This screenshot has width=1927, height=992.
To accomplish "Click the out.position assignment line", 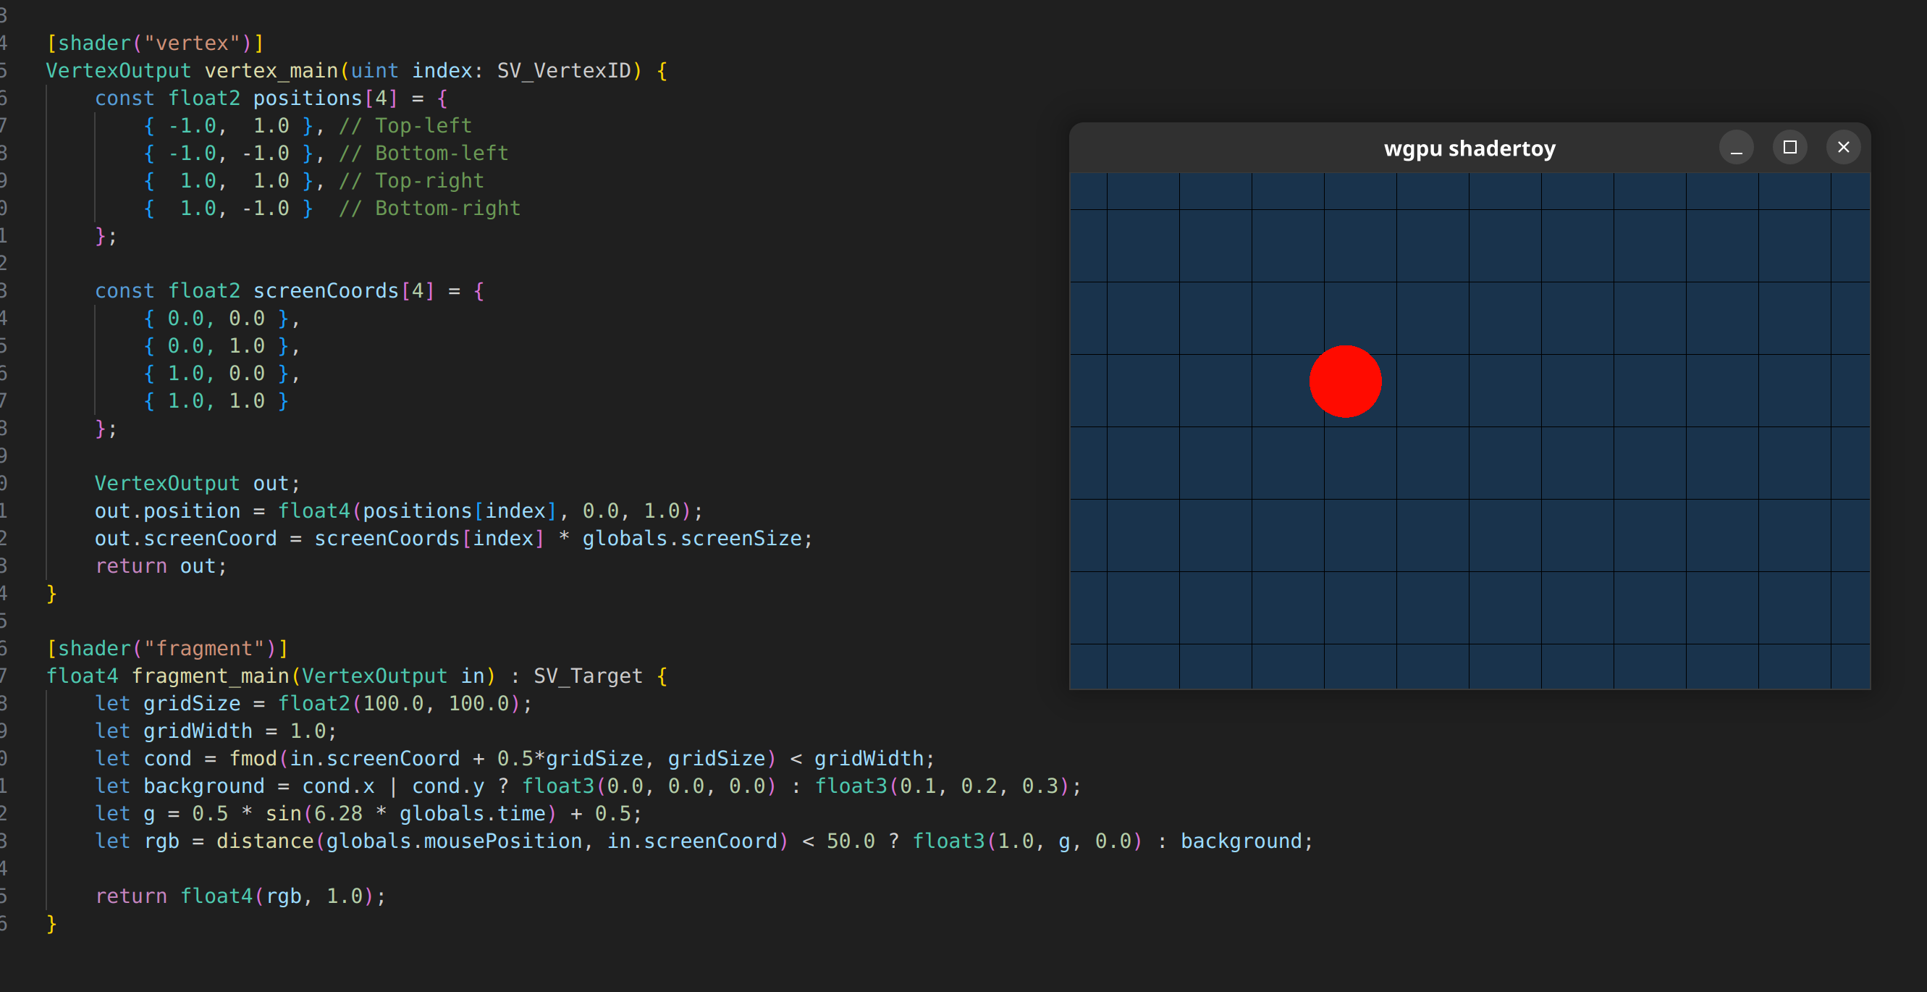I will (399, 511).
